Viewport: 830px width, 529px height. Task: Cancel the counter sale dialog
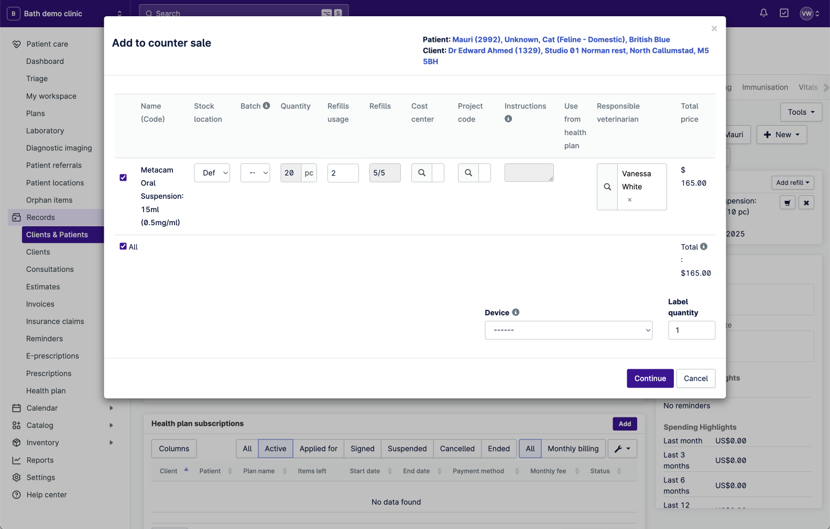(x=695, y=379)
